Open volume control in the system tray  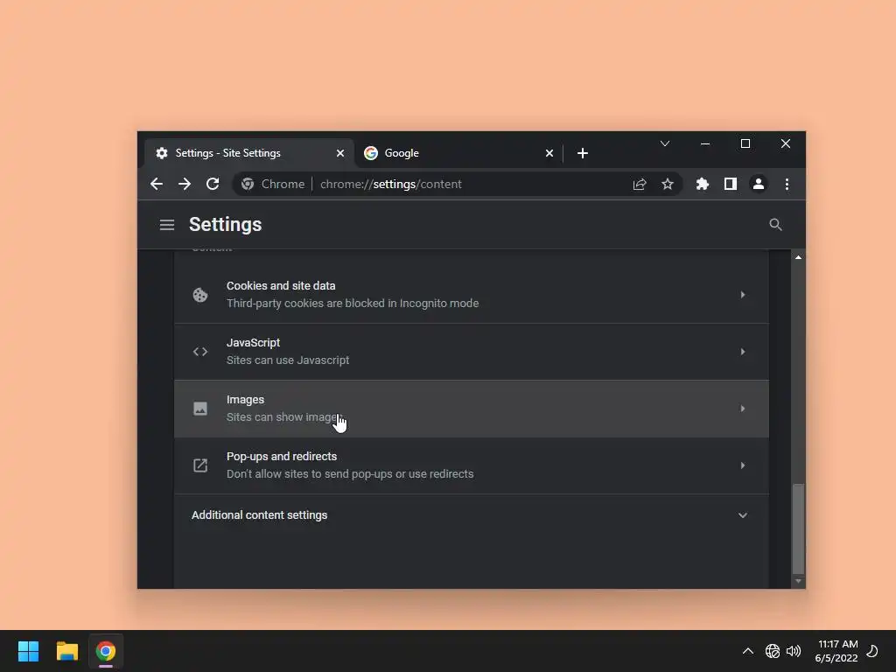pos(794,651)
